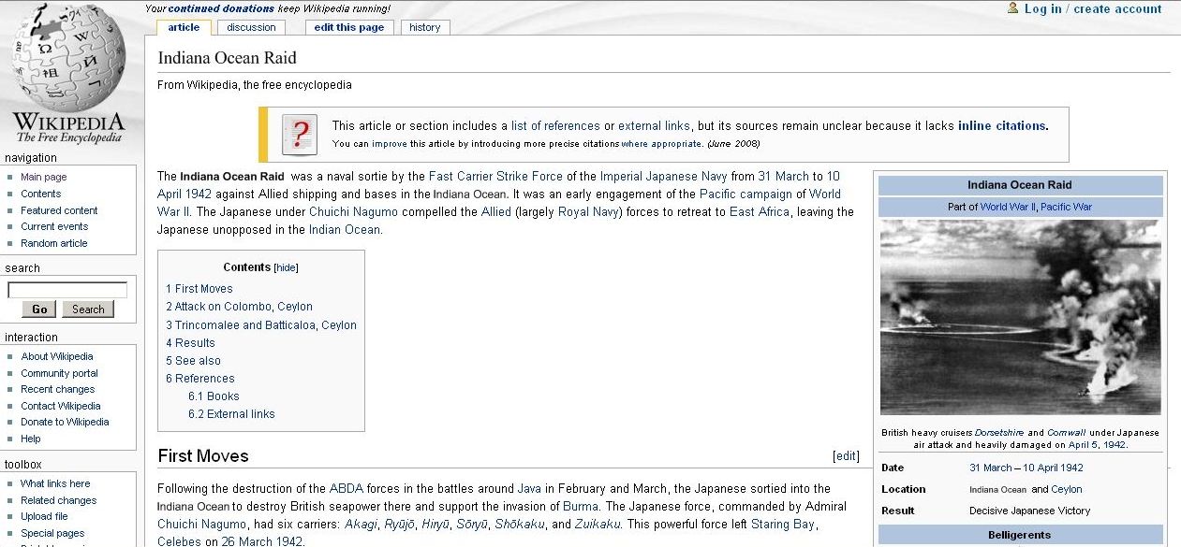Image resolution: width=1181 pixels, height=547 pixels.
Task: Open a Random article
Action: [54, 243]
